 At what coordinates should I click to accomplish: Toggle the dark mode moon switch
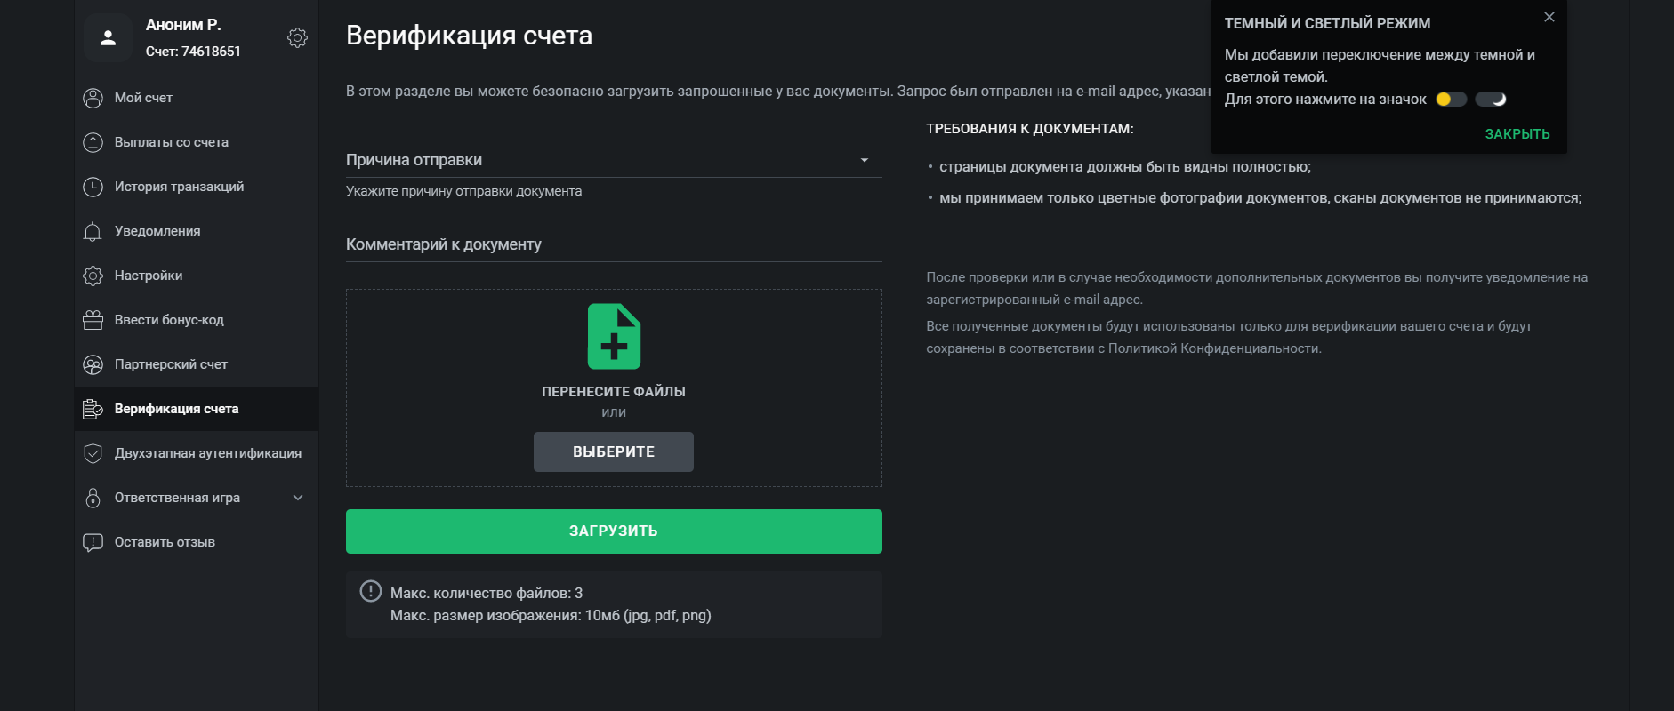point(1491,100)
